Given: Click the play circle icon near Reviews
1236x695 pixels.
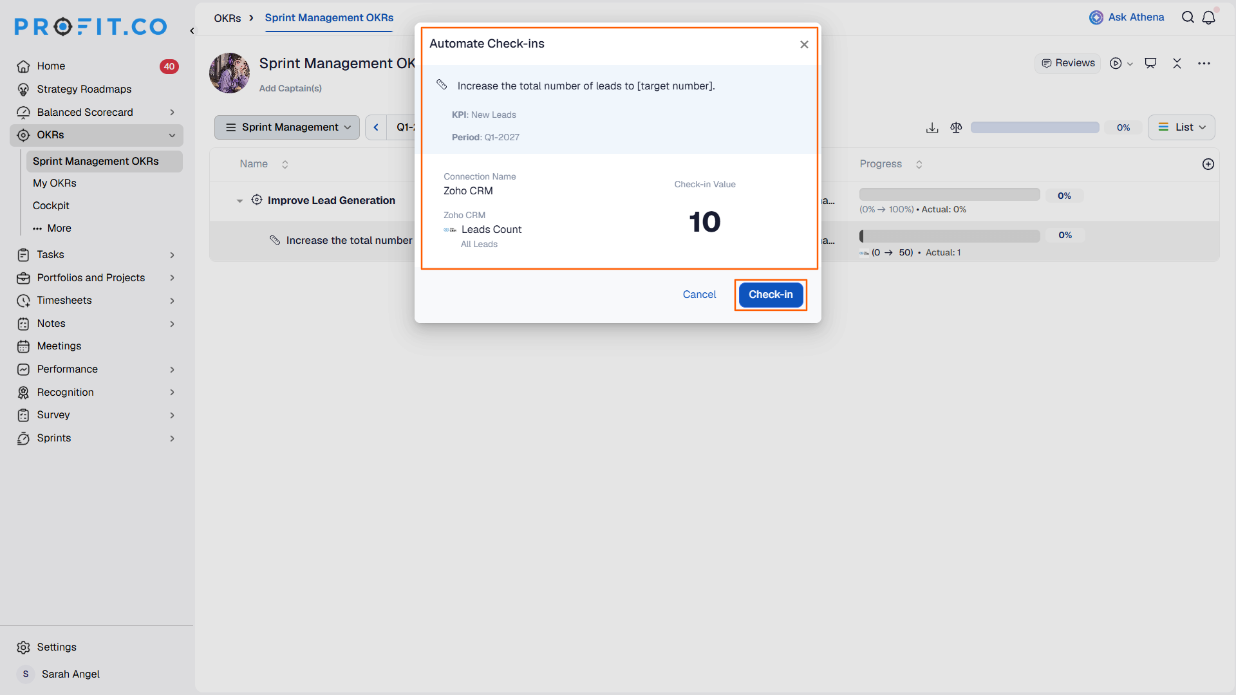Looking at the screenshot, I should coord(1116,63).
